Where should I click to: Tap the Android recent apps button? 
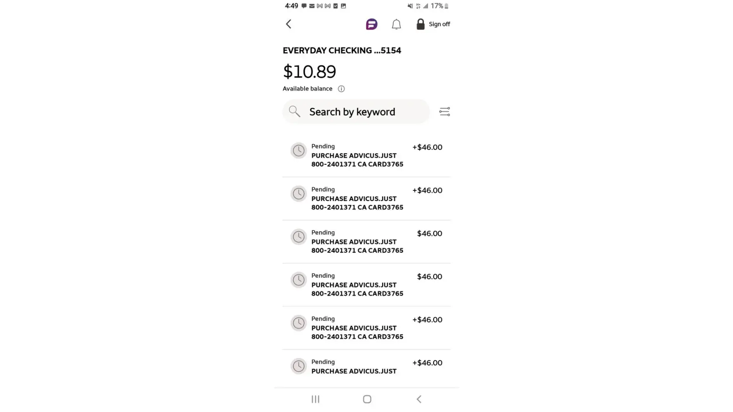[315, 399]
